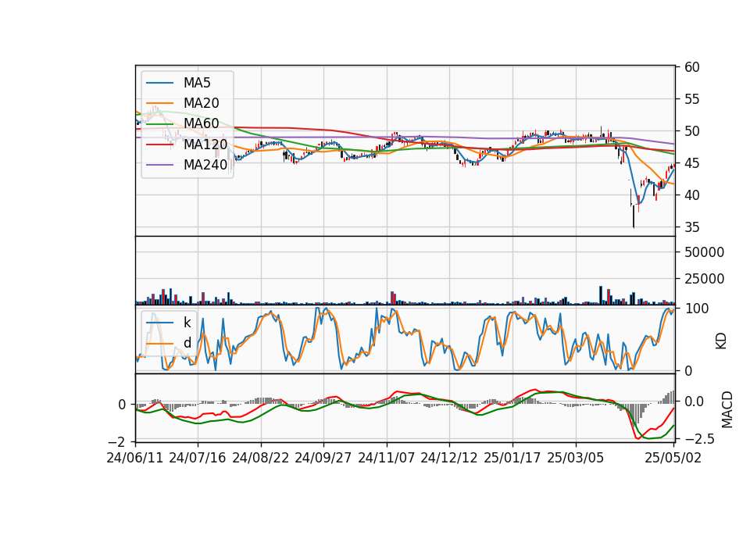
Task: Click the purple MA240 legend line sample
Action: click(159, 165)
